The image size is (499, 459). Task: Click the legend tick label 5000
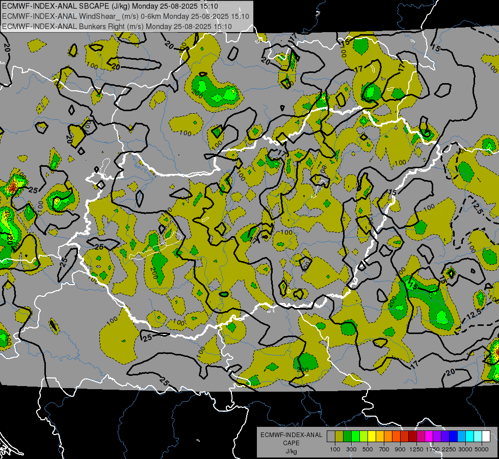tap(482, 449)
